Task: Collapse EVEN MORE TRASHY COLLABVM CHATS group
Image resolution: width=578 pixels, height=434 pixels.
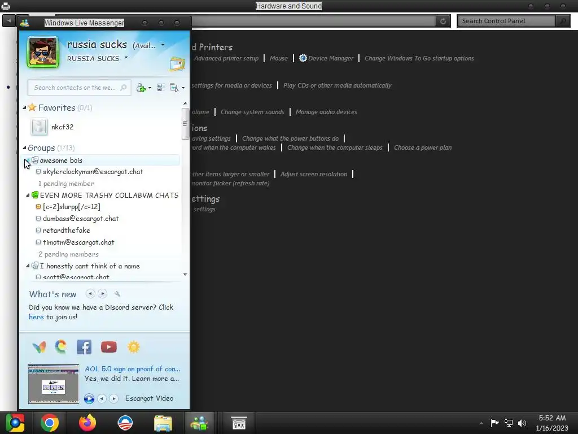Action: coord(28,195)
